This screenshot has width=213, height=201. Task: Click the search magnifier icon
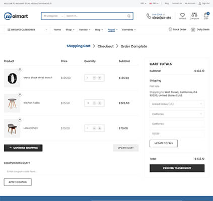click(129, 16)
